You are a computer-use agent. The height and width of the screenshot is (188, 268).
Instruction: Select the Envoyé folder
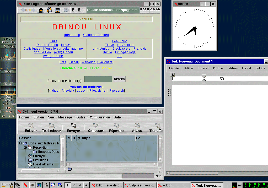(36, 156)
